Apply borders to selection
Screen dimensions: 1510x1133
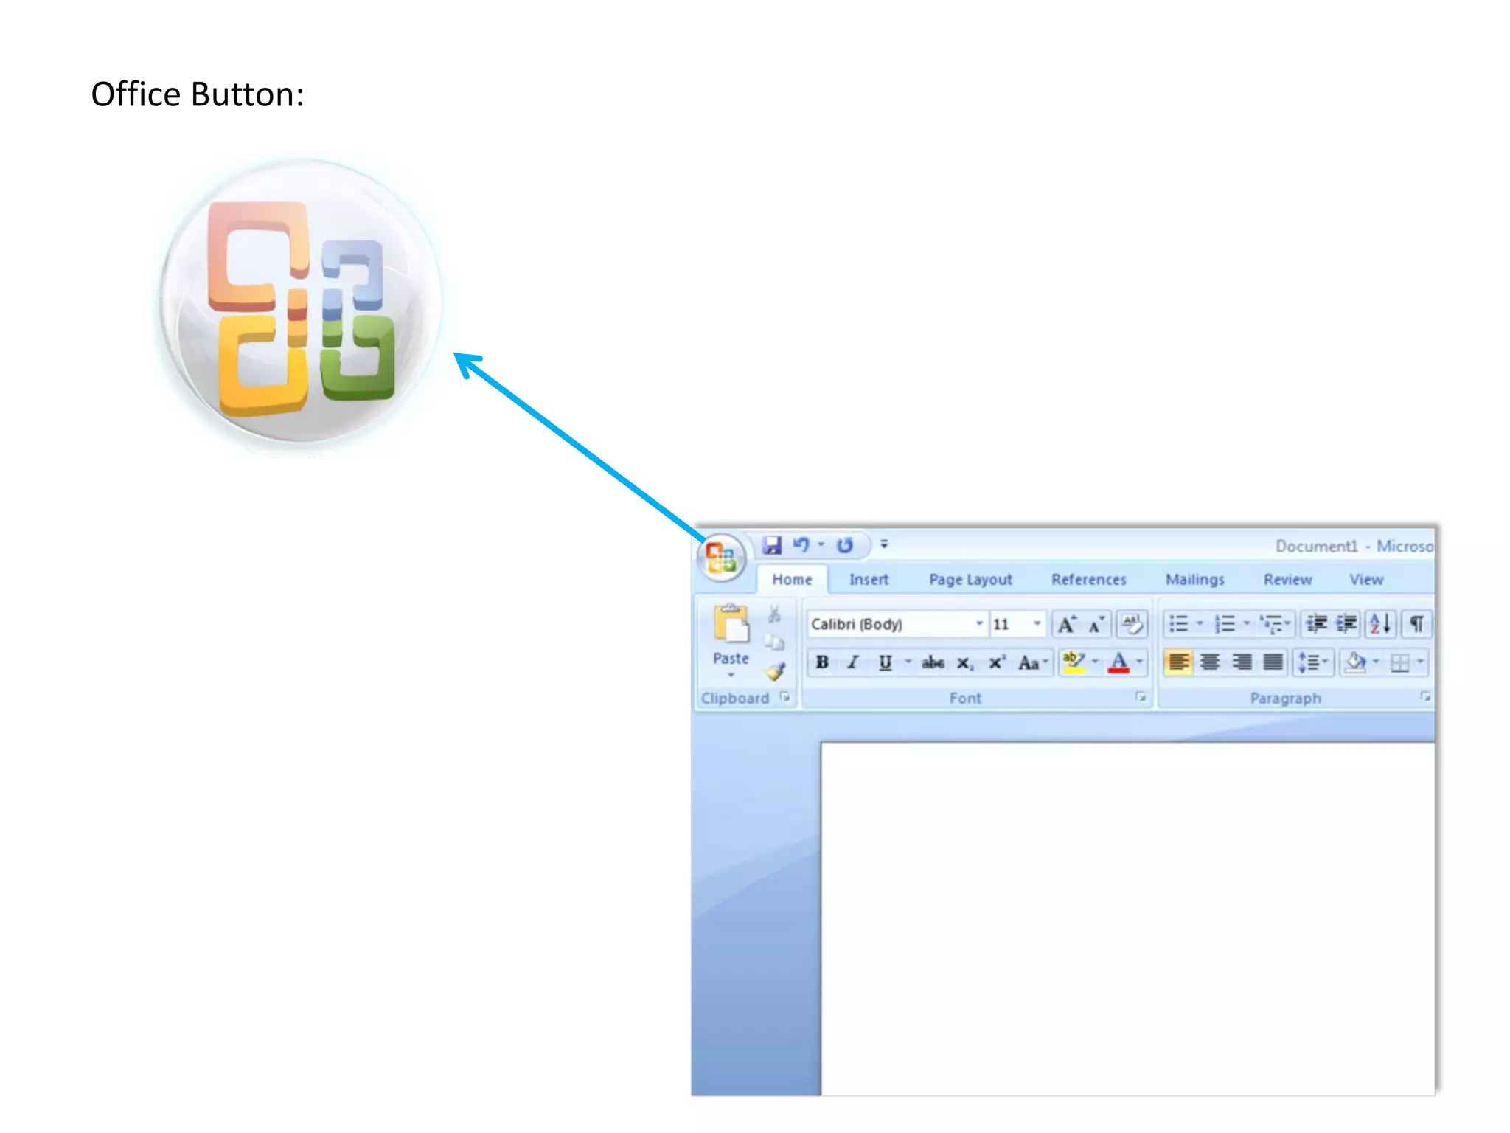click(1399, 663)
